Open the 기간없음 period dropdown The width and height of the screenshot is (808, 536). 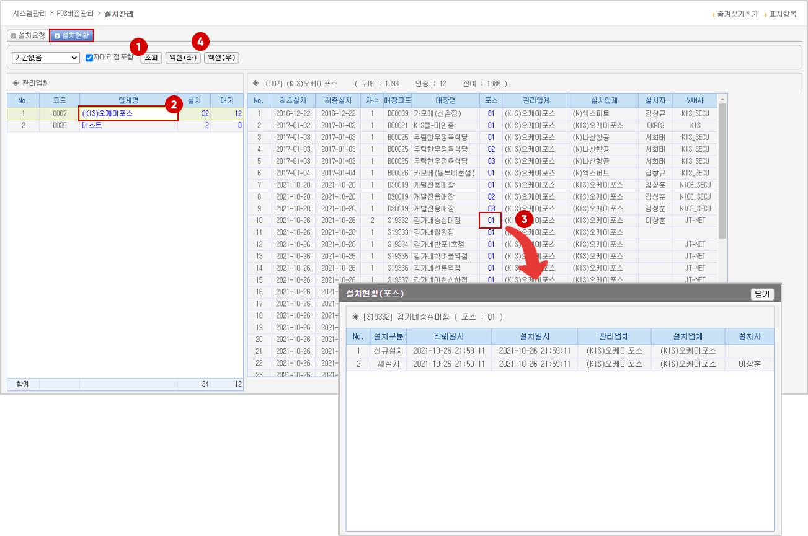pos(46,58)
